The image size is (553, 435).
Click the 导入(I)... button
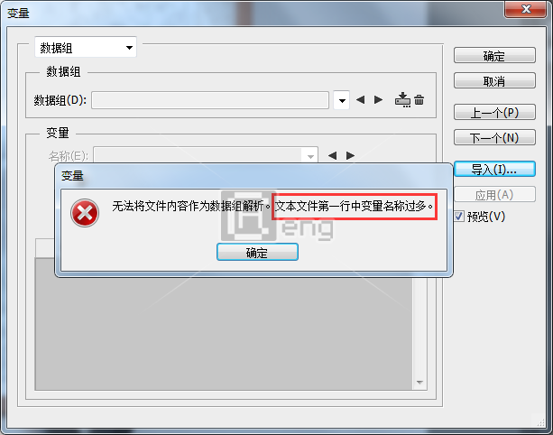[494, 170]
